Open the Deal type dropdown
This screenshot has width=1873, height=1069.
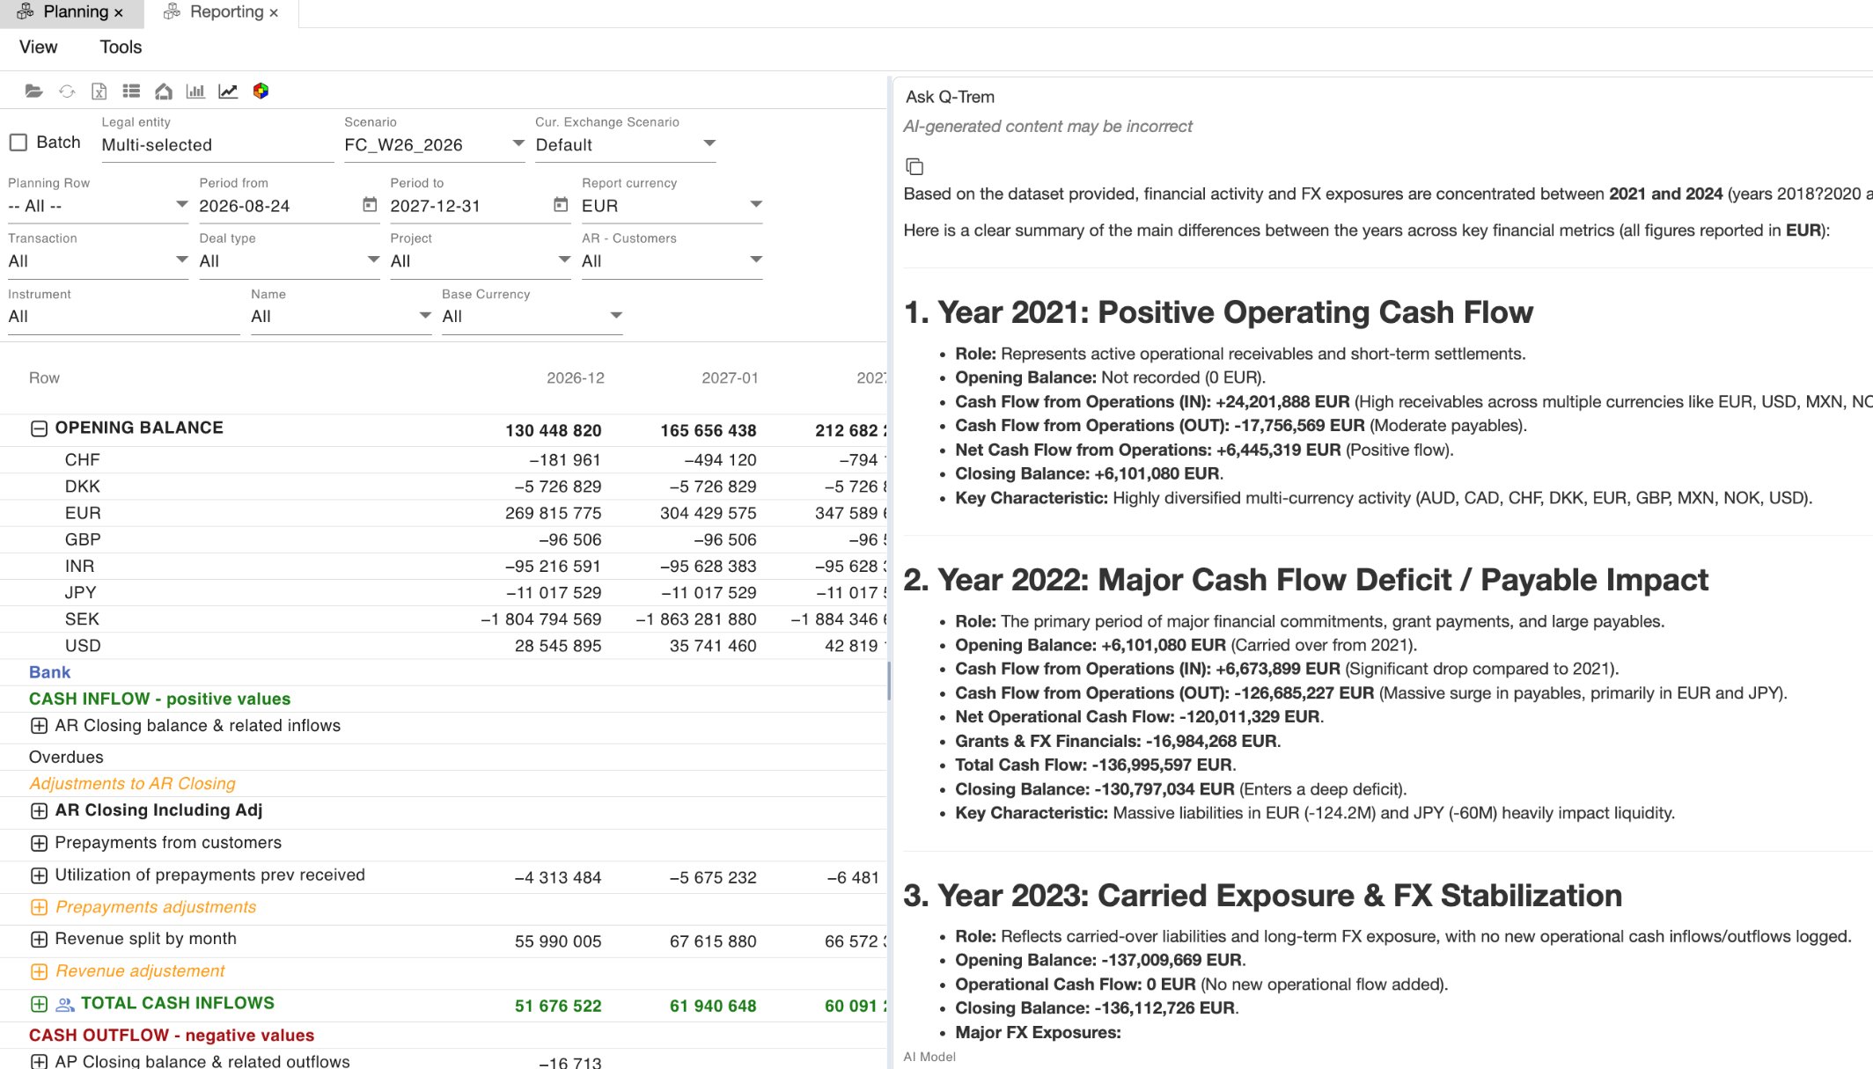coord(290,261)
